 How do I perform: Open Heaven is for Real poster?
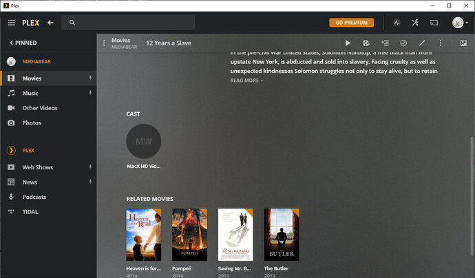point(144,235)
